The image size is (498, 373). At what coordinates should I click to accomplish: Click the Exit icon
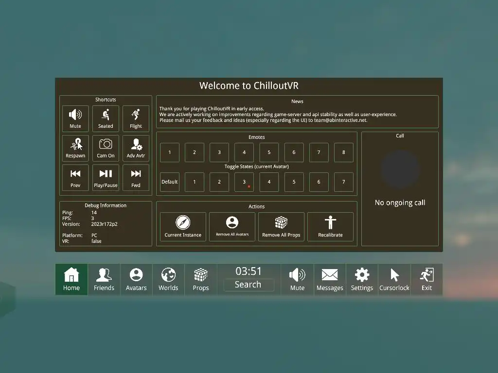click(427, 279)
